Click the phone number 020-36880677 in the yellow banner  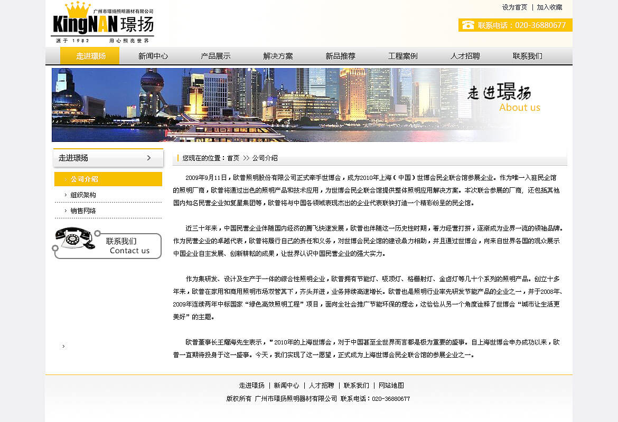[540, 25]
